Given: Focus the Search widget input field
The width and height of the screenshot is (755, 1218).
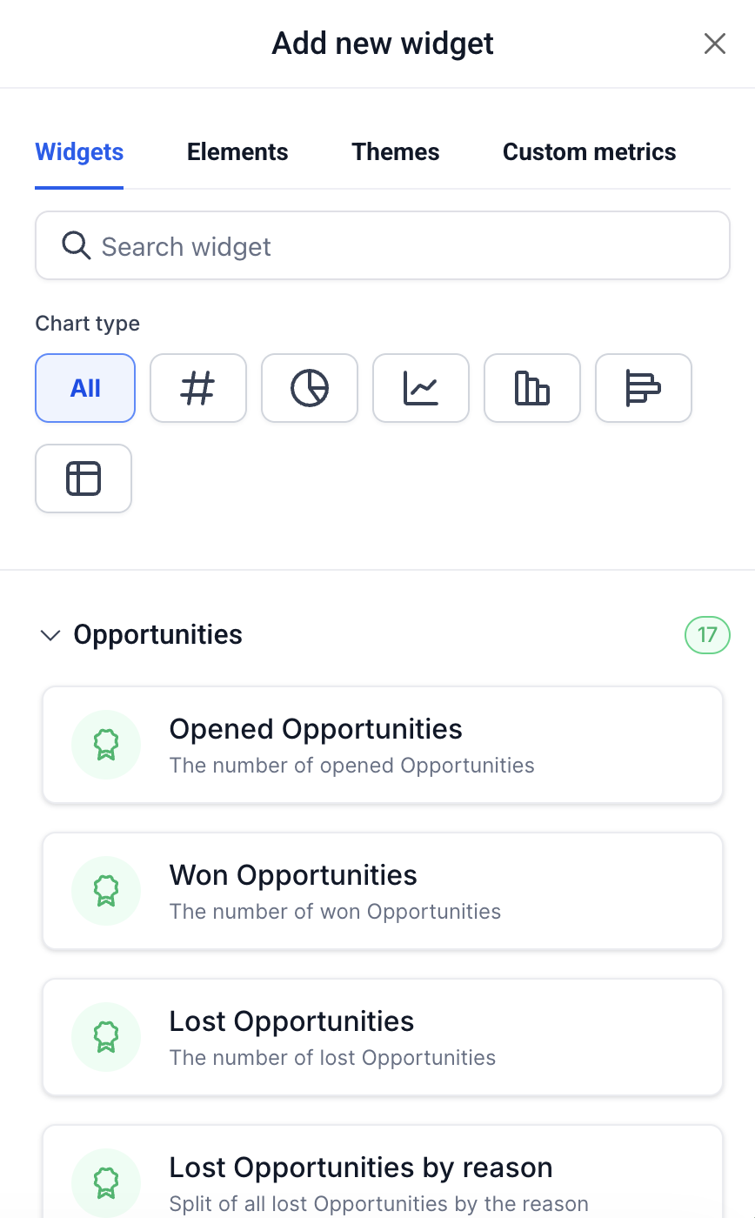Looking at the screenshot, I should pyautogui.click(x=383, y=245).
